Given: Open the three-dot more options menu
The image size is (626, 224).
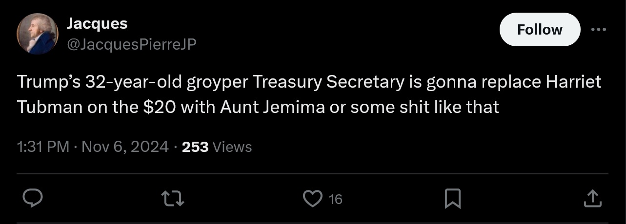Looking at the screenshot, I should (x=598, y=29).
